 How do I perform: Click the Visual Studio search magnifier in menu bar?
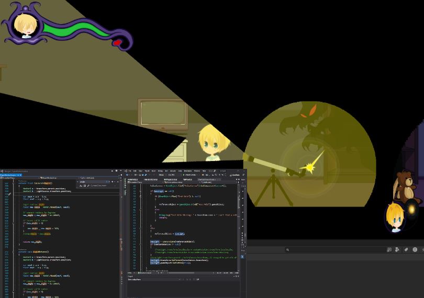tap(215, 171)
